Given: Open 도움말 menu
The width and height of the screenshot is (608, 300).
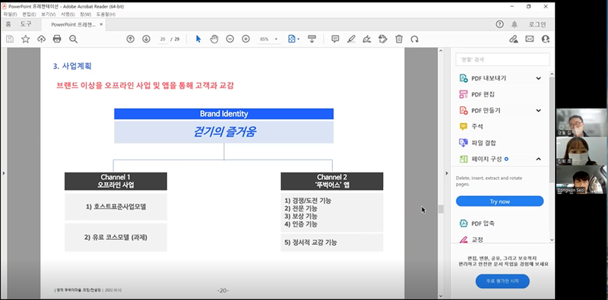Looking at the screenshot, I should coord(106,14).
